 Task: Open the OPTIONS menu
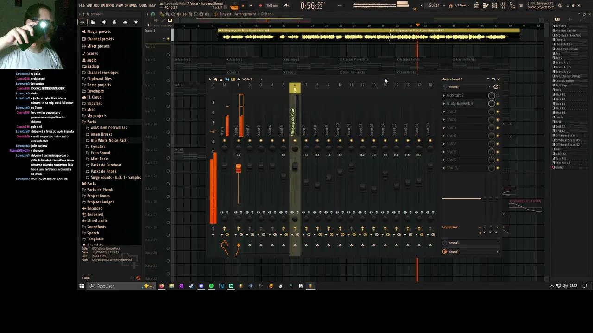point(131,6)
